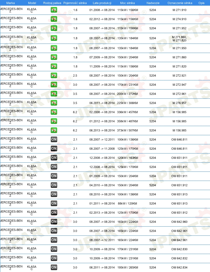Click the diesel ON icon in the 120kW / 163KM row
The width and height of the screenshot is (210, 272).
(x=54, y=158)
